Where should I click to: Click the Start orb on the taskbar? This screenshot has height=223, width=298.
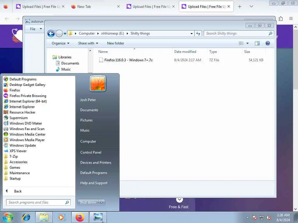tap(8, 217)
